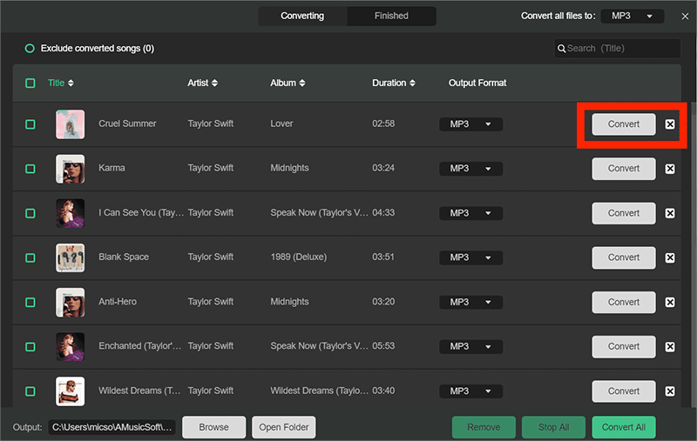
Task: Browse for an output folder
Action: 213,427
